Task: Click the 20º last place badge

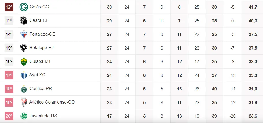Action: 9,116
